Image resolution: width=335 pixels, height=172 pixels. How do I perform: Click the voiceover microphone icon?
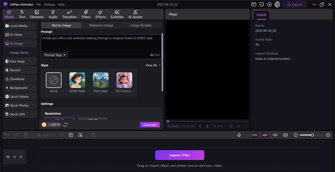pos(239,135)
